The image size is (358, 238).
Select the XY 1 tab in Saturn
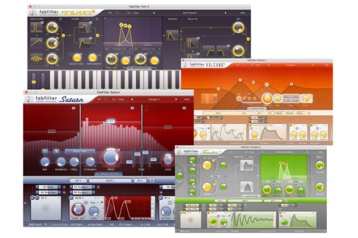pos(78,180)
